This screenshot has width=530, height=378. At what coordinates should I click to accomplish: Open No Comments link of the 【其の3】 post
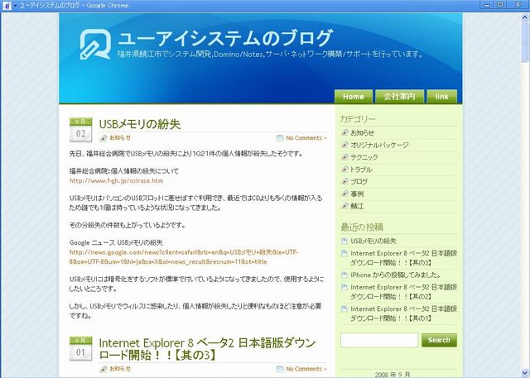click(306, 369)
